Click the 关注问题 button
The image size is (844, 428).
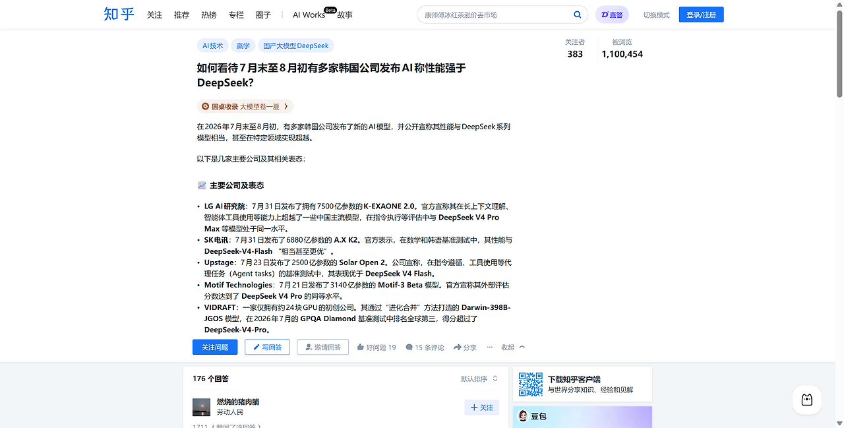pyautogui.click(x=215, y=347)
